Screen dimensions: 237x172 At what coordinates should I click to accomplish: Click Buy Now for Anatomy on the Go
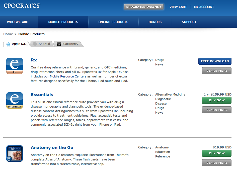pyautogui.click(x=217, y=153)
